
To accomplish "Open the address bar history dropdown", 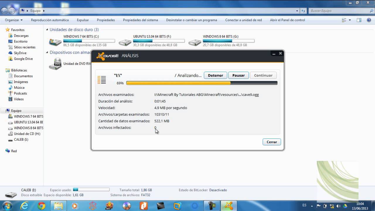I will click(x=297, y=11).
